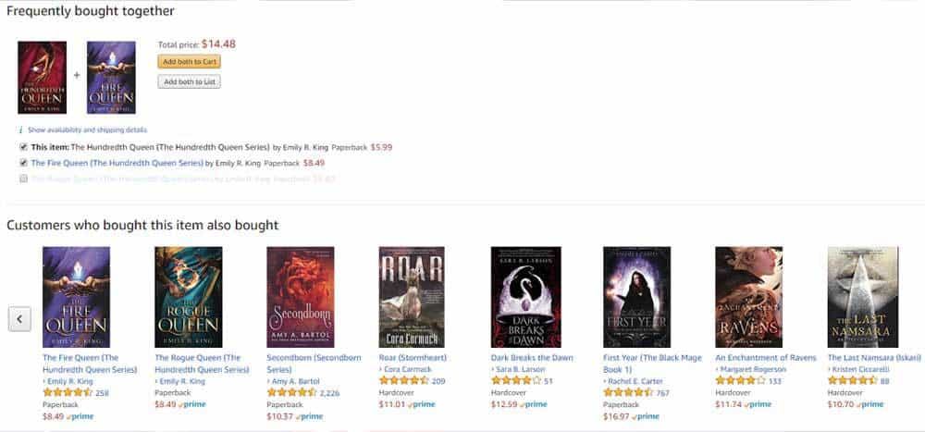Image resolution: width=925 pixels, height=432 pixels.
Task: Open Secondborn book cover image
Action: [x=301, y=297]
